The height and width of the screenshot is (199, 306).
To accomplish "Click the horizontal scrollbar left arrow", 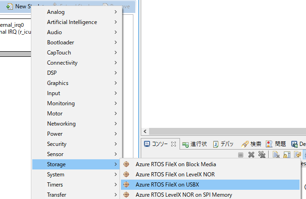I will [x=145, y=132].
